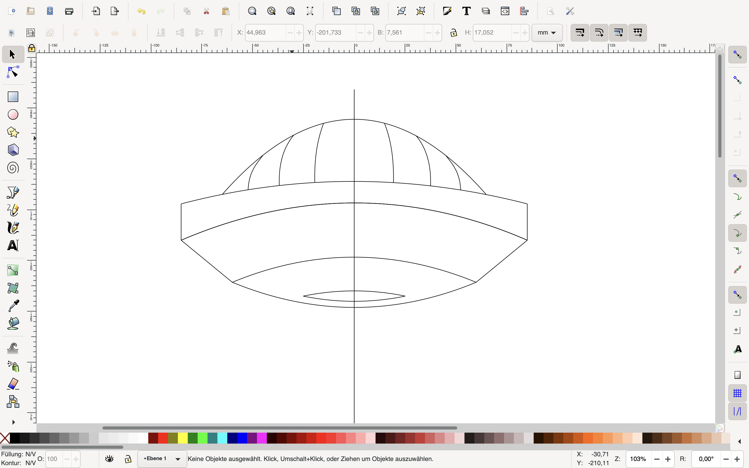Decrease rotation with minus

726,459
